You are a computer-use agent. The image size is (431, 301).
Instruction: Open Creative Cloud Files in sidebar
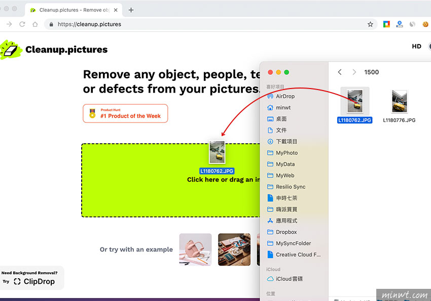(x=294, y=254)
